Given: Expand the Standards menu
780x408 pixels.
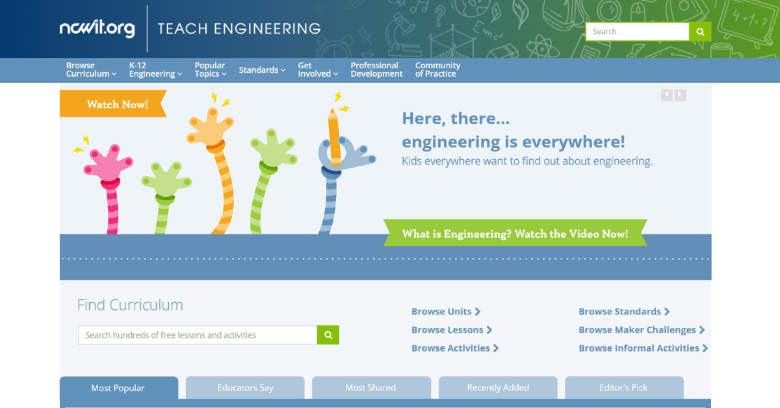Looking at the screenshot, I should [262, 70].
